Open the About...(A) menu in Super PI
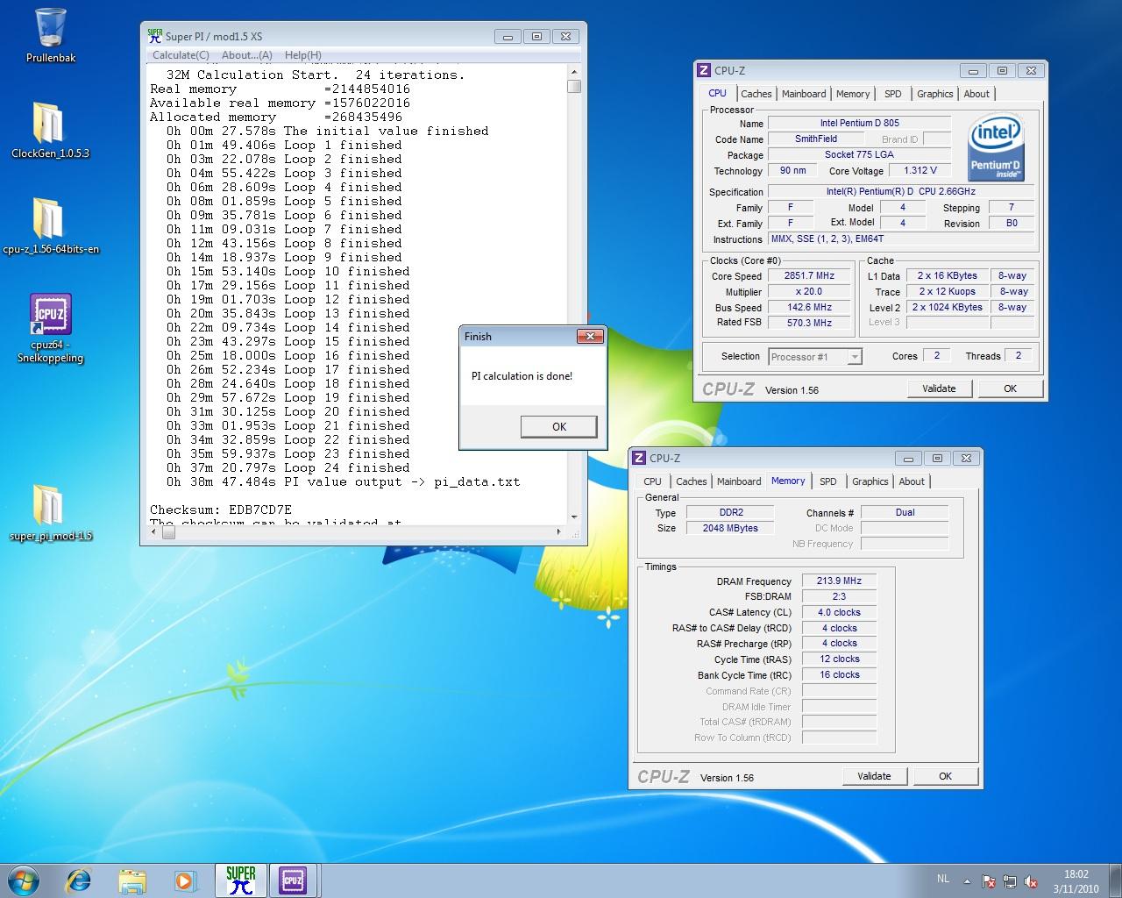The height and width of the screenshot is (898, 1122). point(247,54)
